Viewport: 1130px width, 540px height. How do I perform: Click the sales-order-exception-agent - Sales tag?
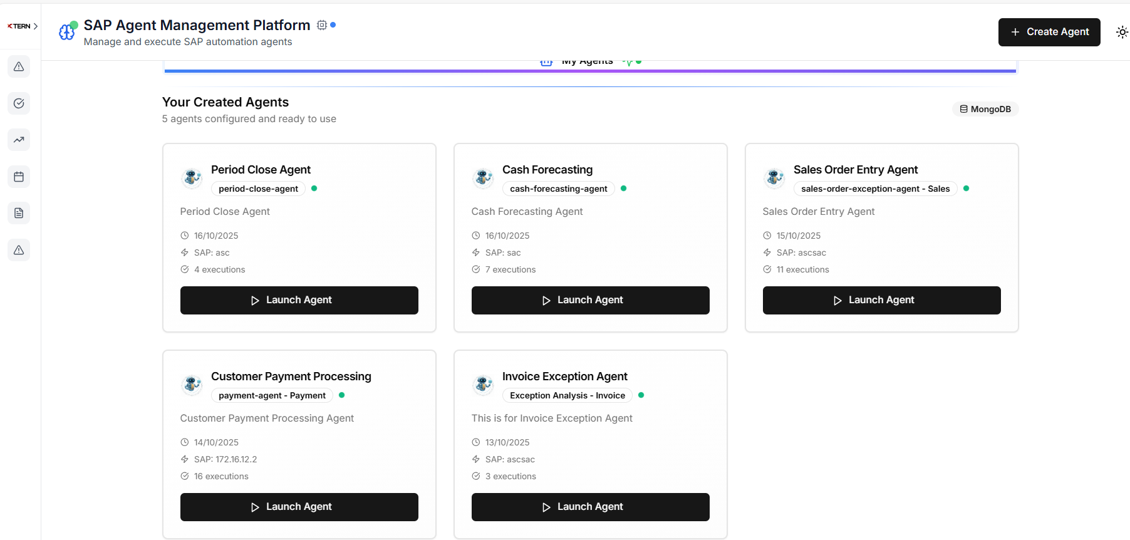(x=875, y=189)
